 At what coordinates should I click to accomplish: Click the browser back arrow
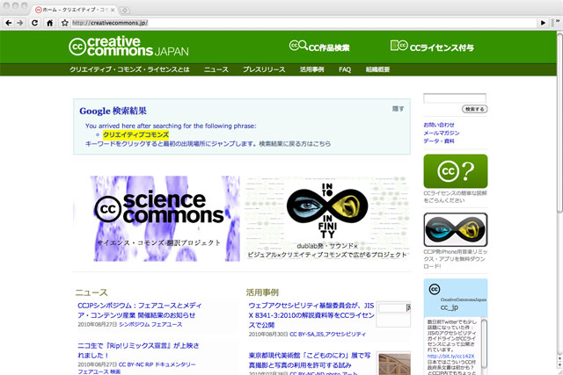(9, 23)
